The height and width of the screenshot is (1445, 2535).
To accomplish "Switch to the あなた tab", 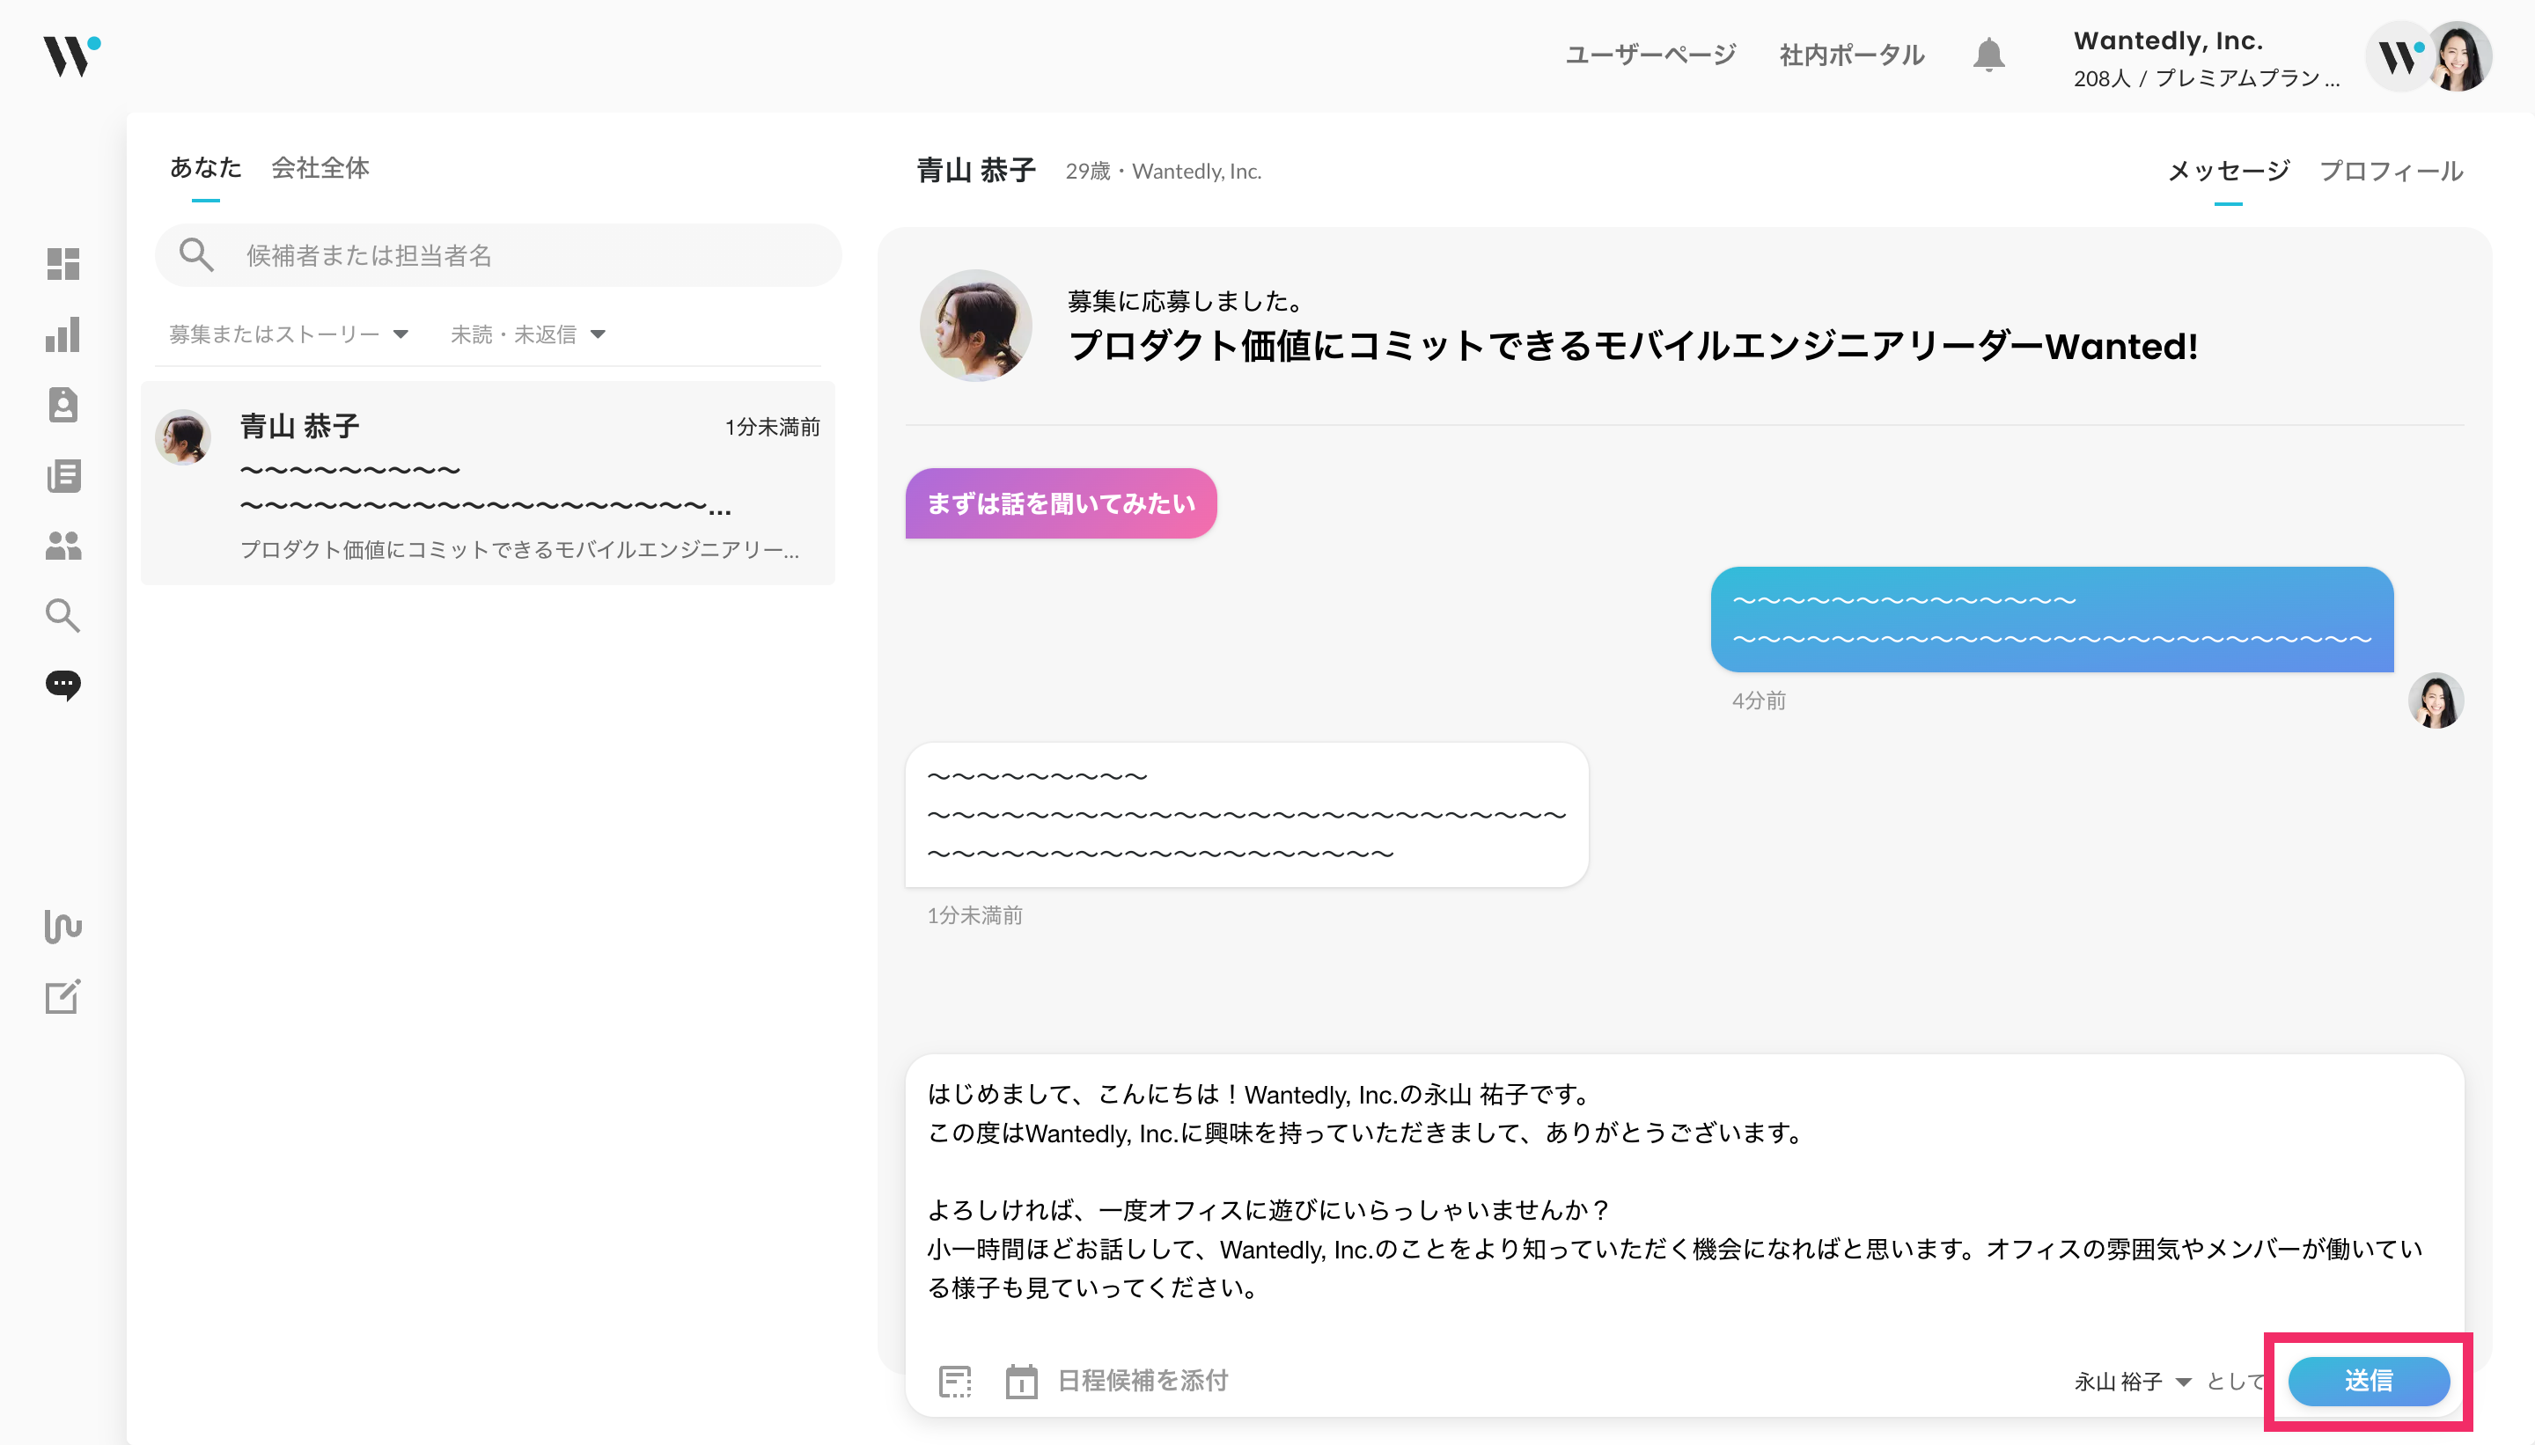I will click(x=205, y=168).
